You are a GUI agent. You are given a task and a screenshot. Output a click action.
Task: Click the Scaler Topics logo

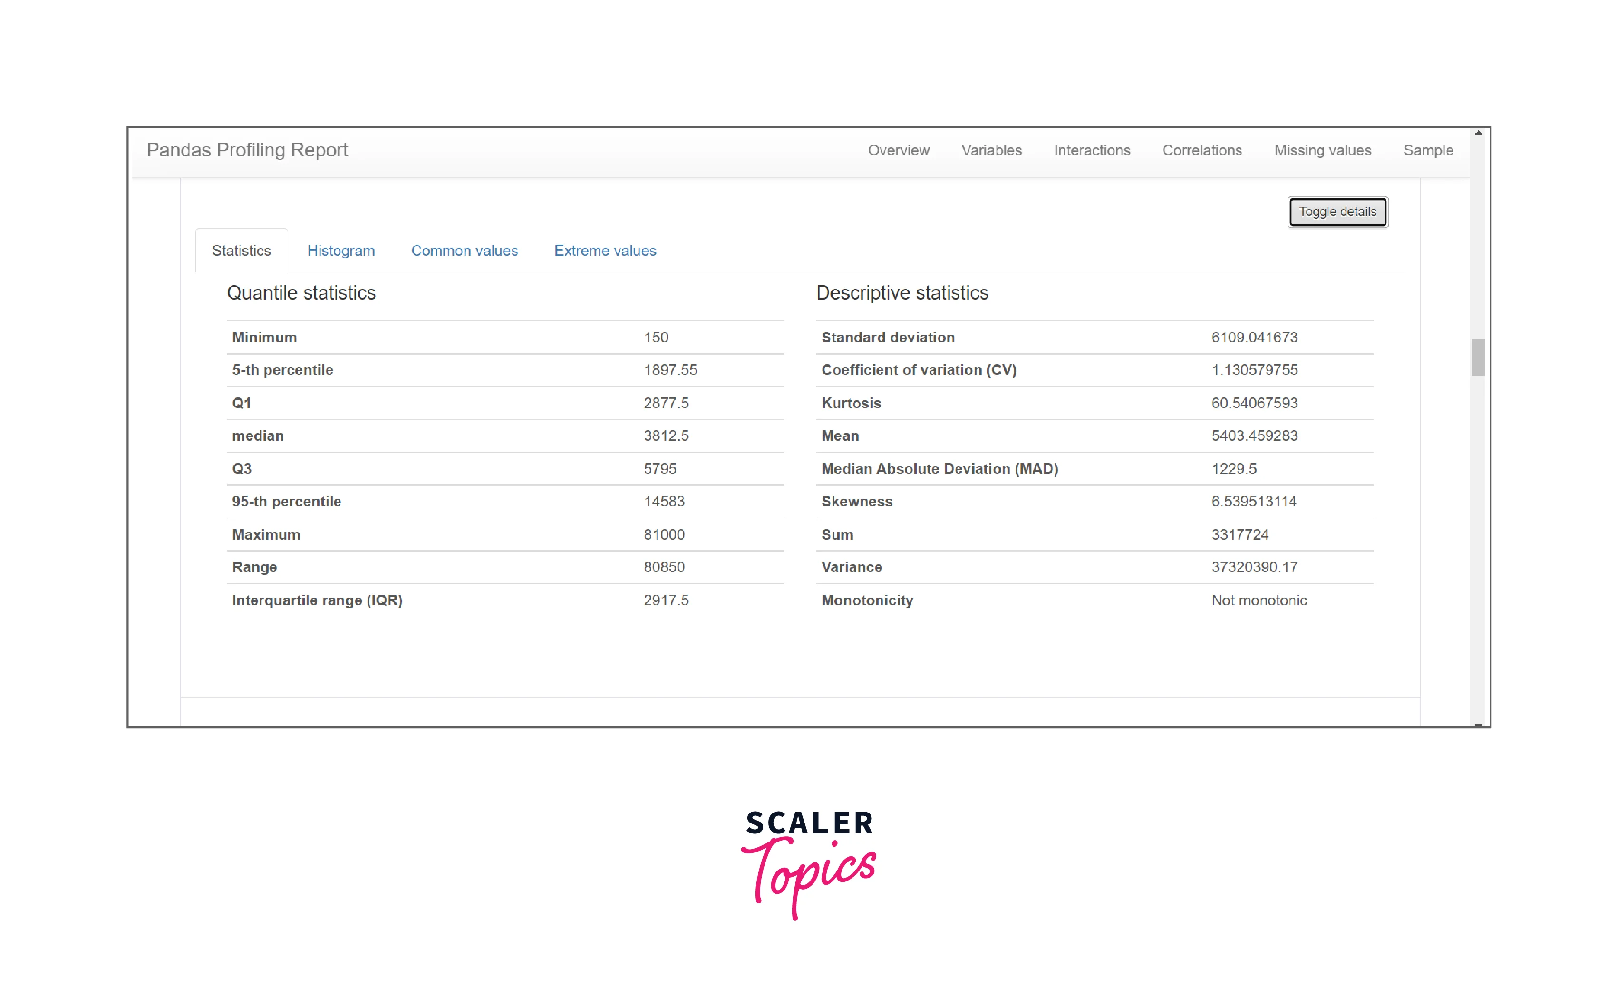click(x=808, y=862)
